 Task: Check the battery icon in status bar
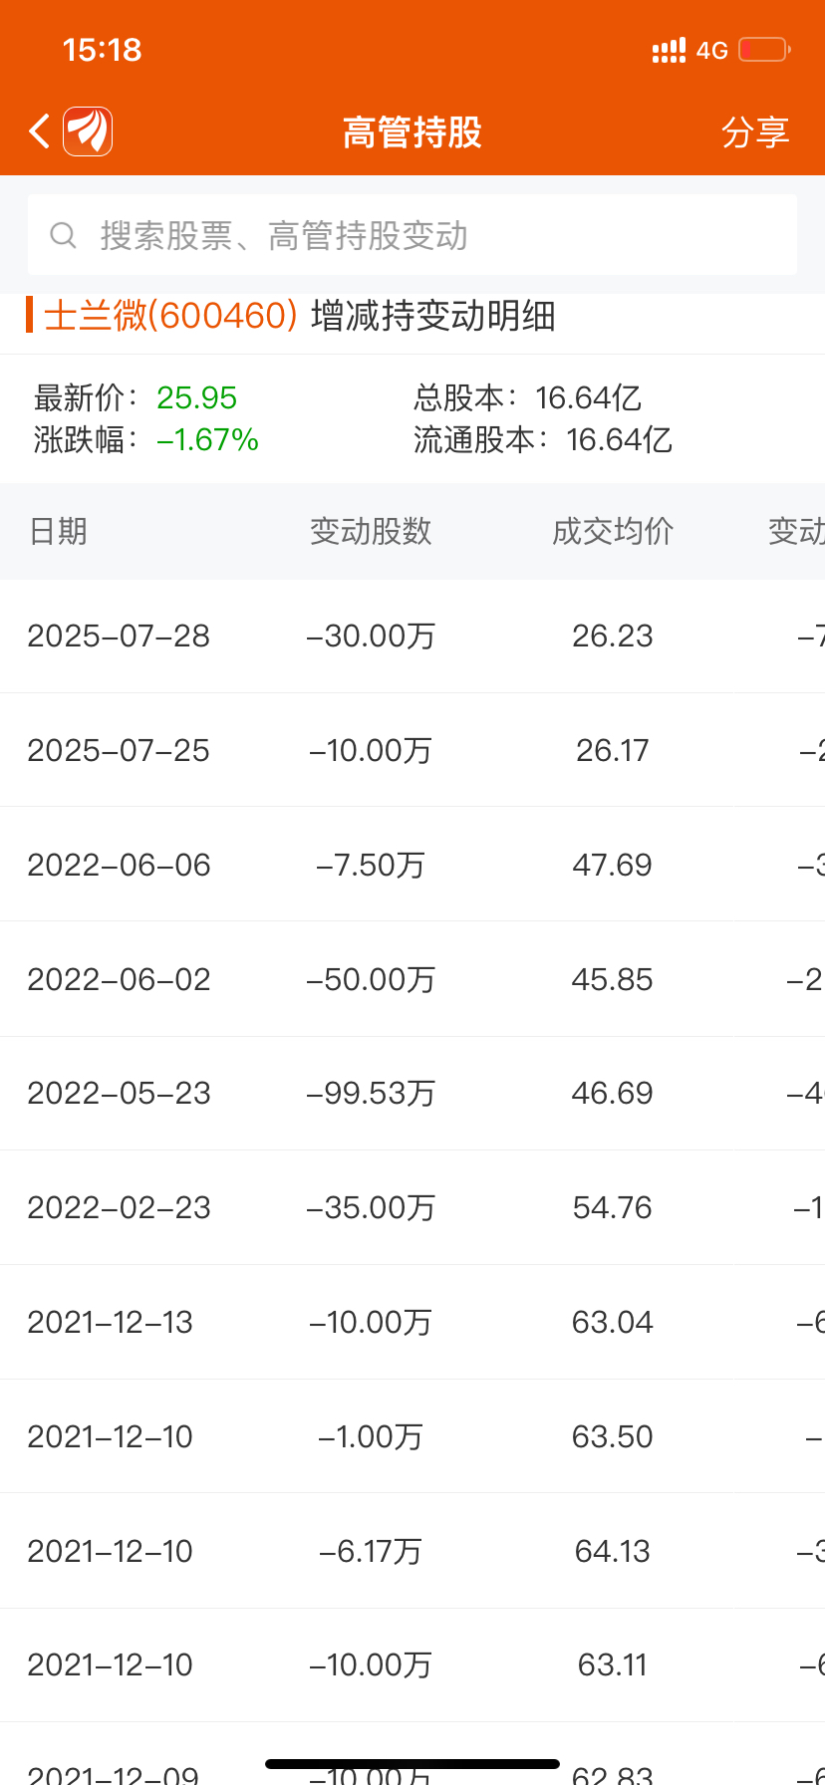pyautogui.click(x=764, y=50)
